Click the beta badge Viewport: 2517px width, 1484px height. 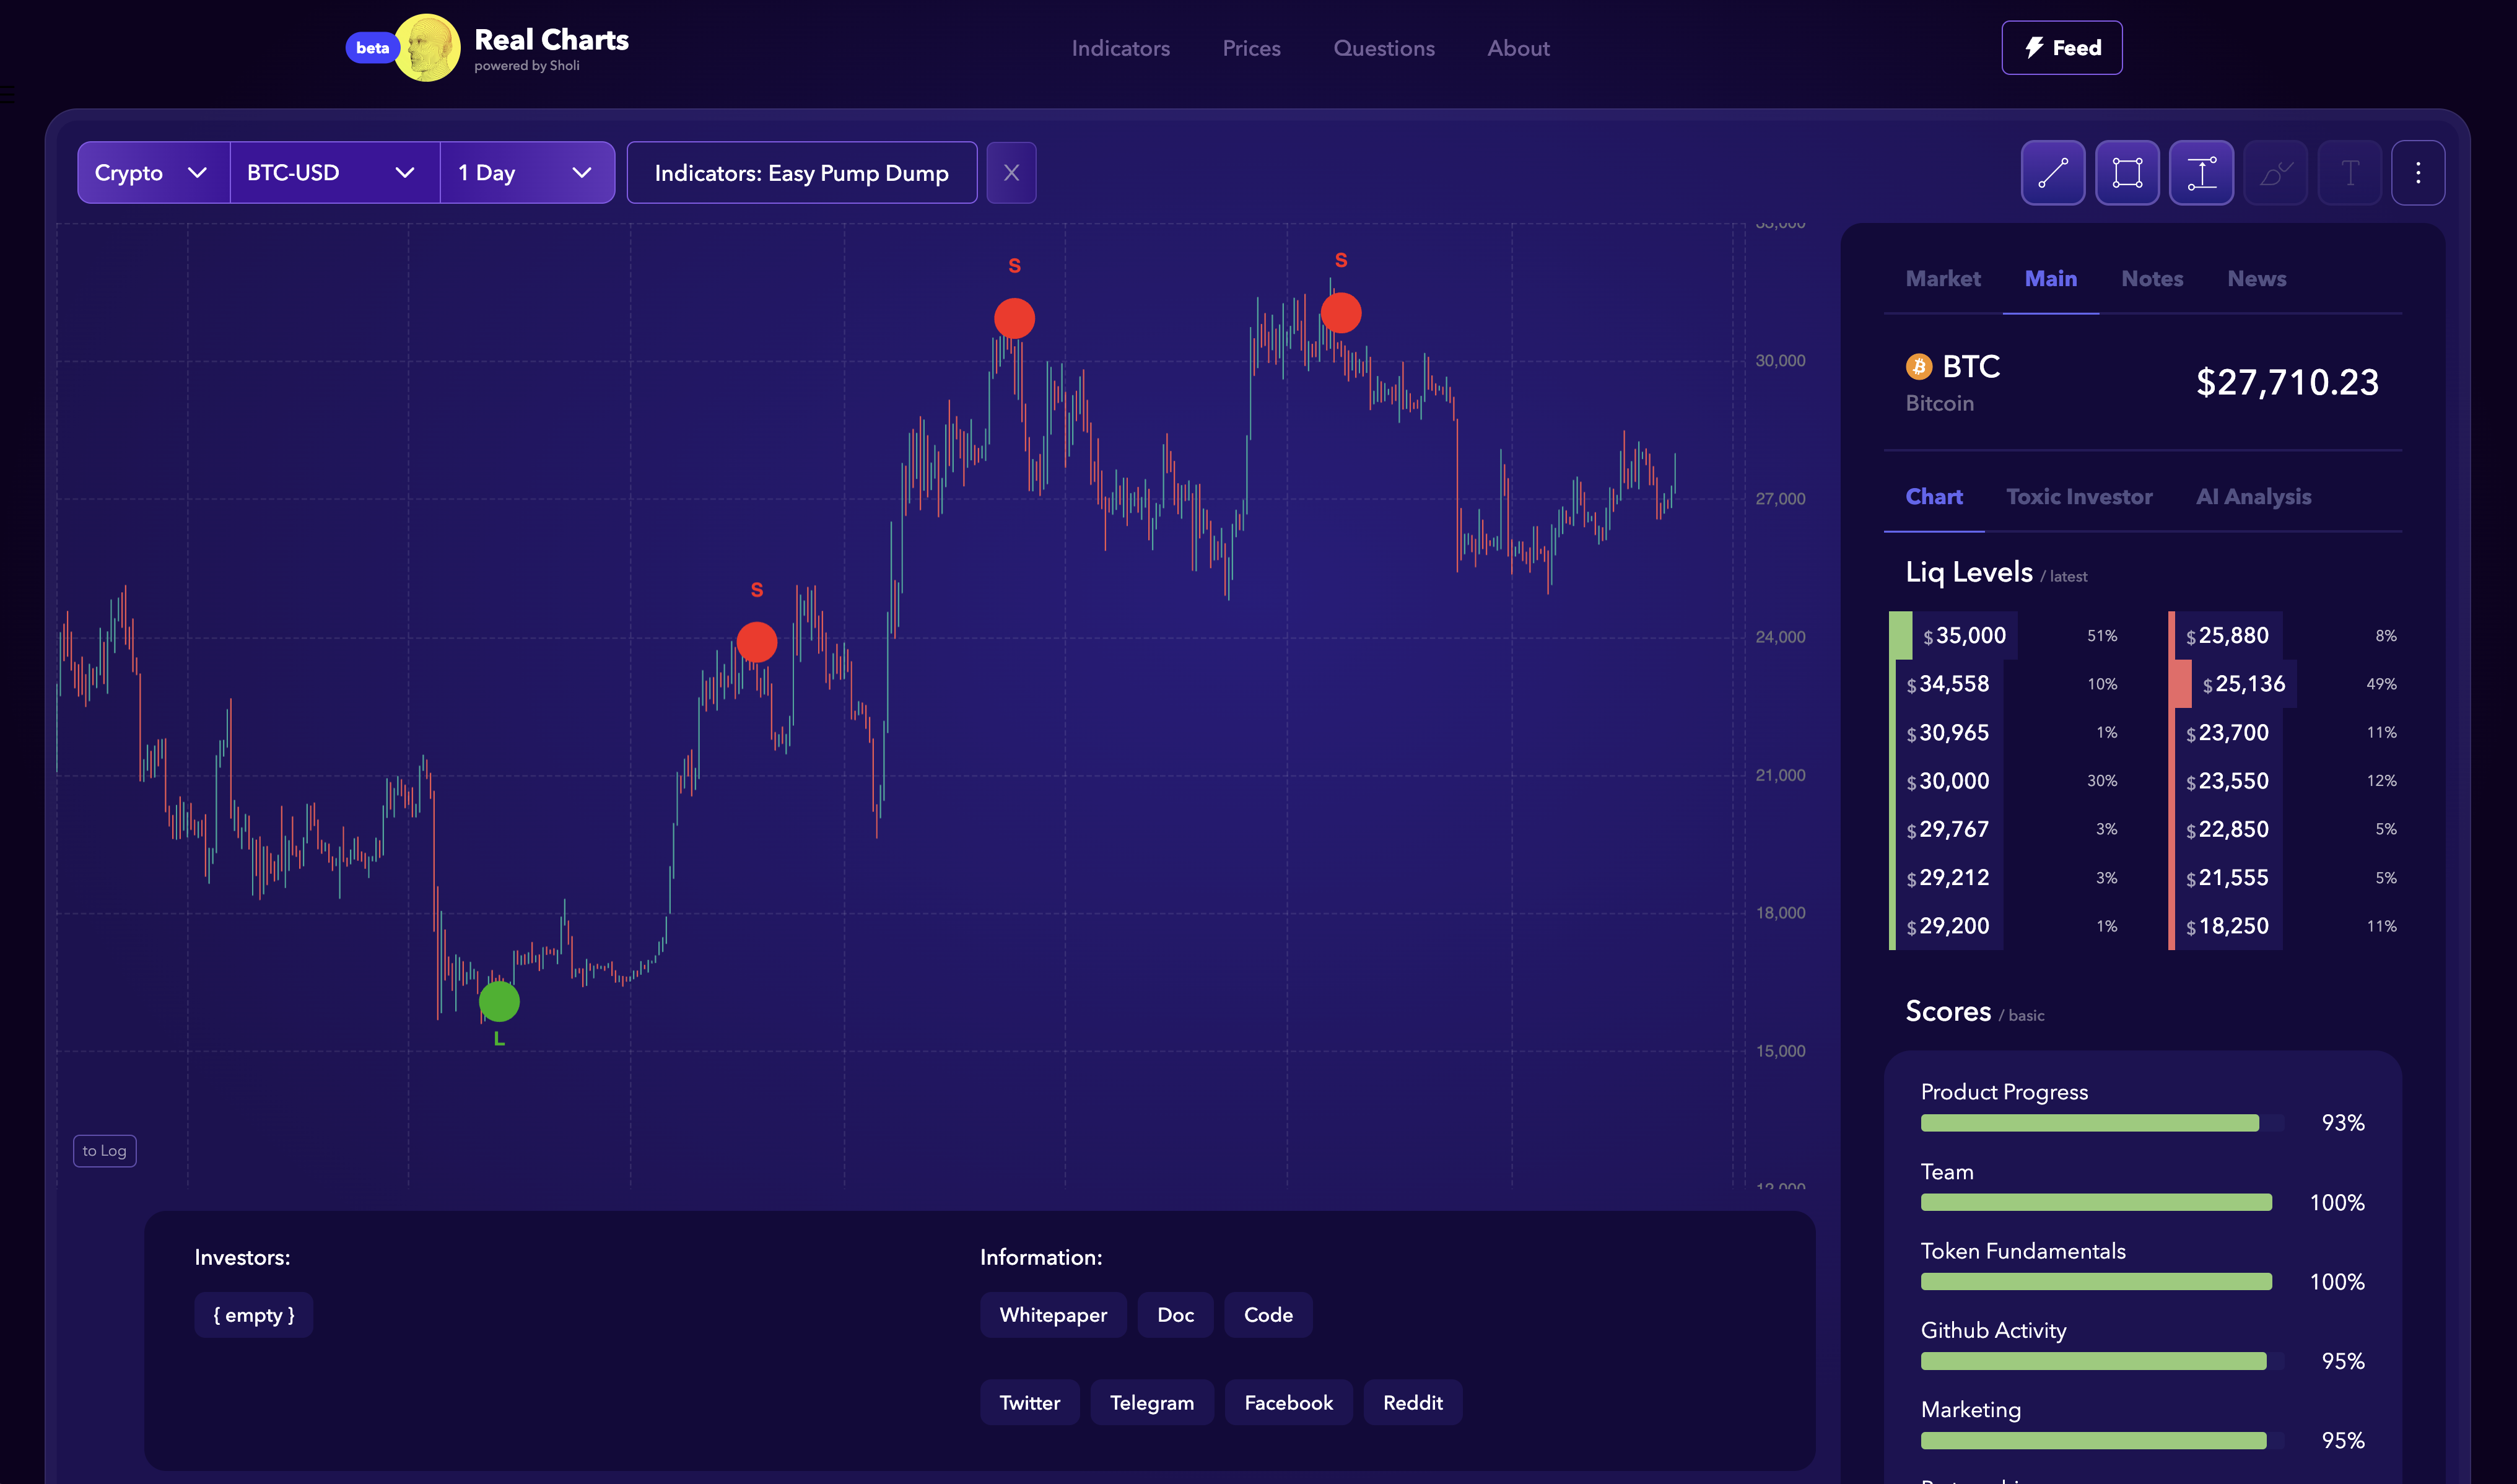click(x=372, y=48)
